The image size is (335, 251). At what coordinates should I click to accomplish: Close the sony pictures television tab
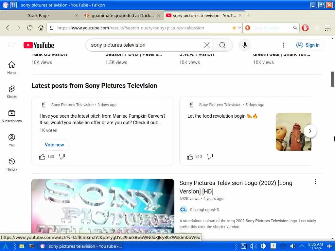(240, 15)
